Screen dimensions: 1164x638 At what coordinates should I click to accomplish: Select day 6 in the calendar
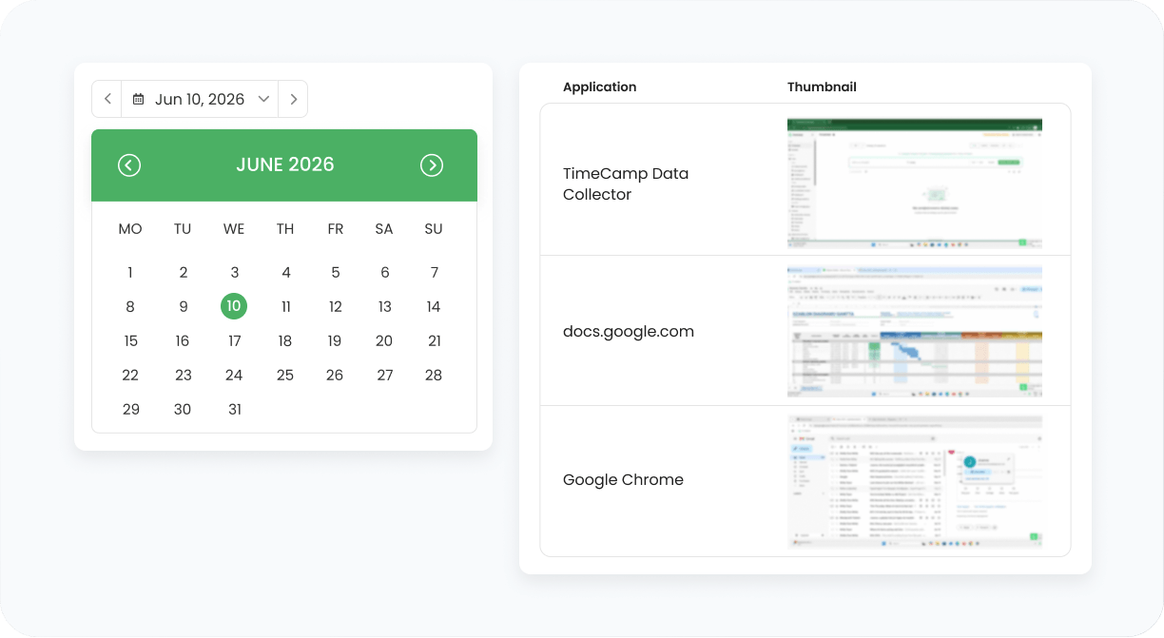pos(385,273)
